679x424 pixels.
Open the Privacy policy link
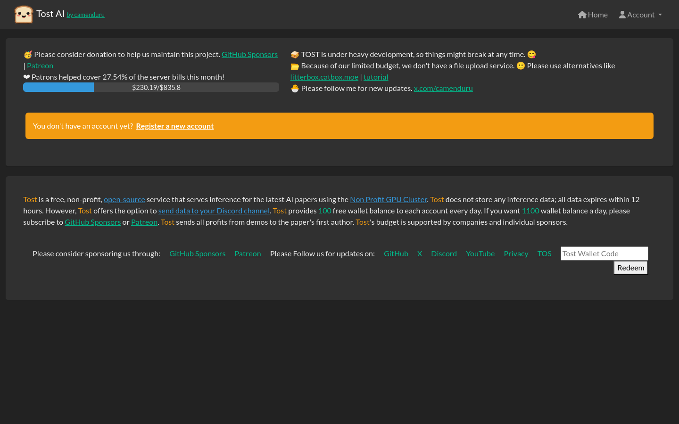516,253
